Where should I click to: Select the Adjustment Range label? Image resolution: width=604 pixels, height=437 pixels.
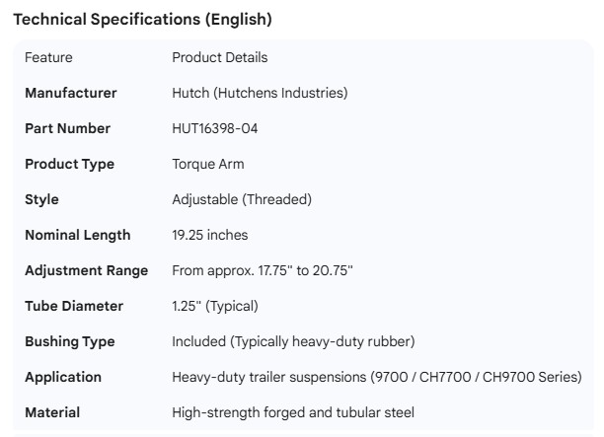[86, 270]
